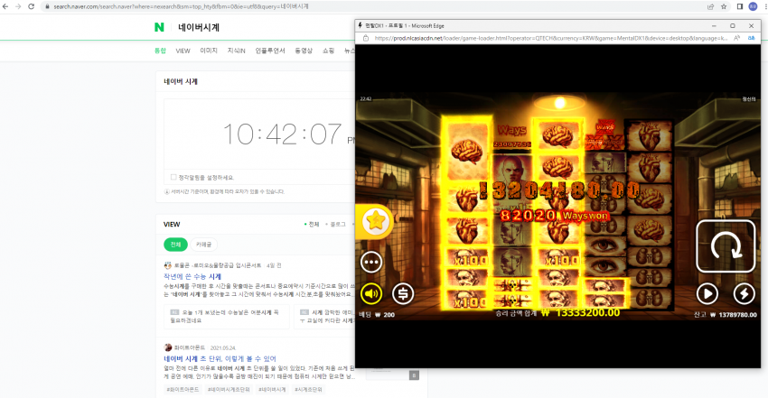768x398 pixels.
Task: Select the 지식iN search tab
Action: point(236,51)
